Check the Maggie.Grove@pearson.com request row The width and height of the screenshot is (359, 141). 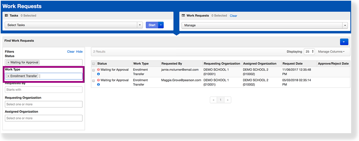[x=94, y=81]
